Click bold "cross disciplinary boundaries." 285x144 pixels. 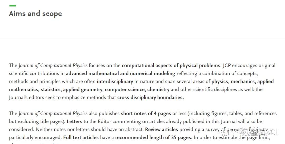(150, 97)
